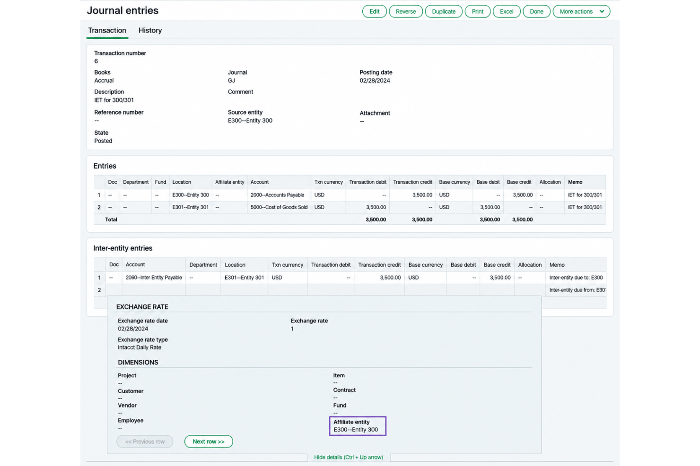Image resolution: width=700 pixels, height=466 pixels.
Task: Select the Transaction tab
Action: 107,30
